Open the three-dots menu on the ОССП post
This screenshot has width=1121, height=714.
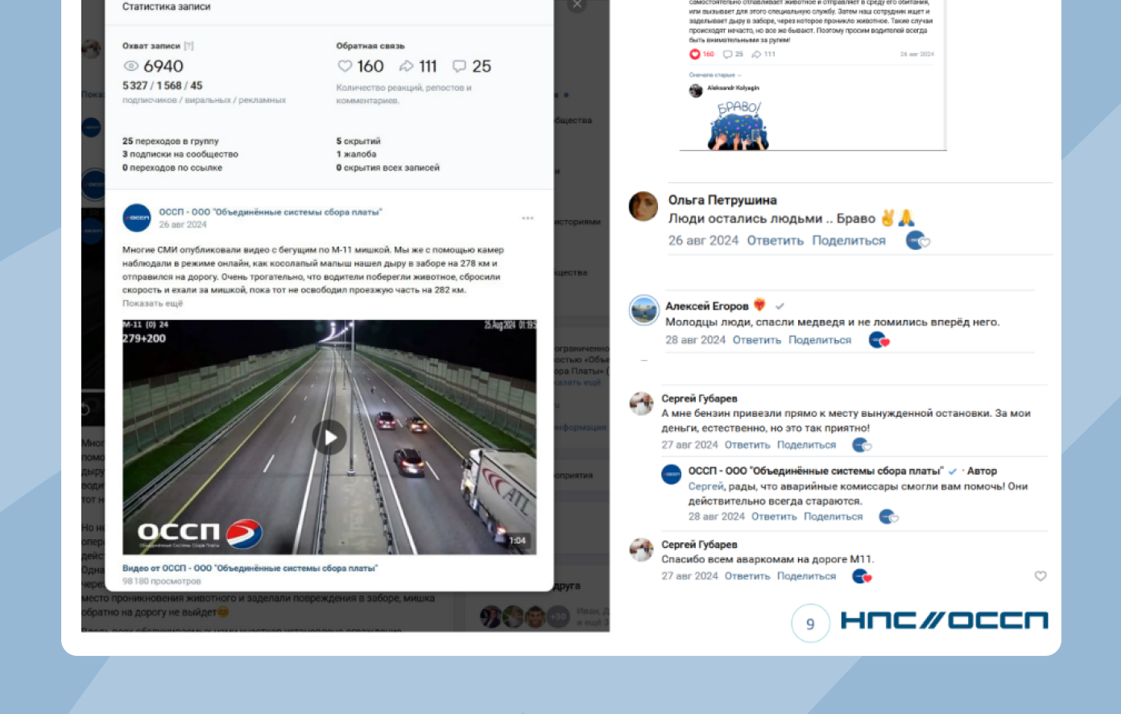click(x=527, y=218)
